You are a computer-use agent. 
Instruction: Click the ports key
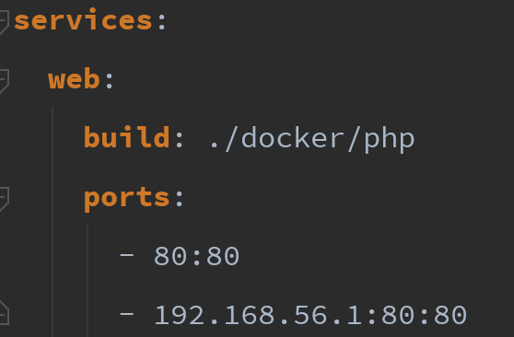[x=126, y=199]
